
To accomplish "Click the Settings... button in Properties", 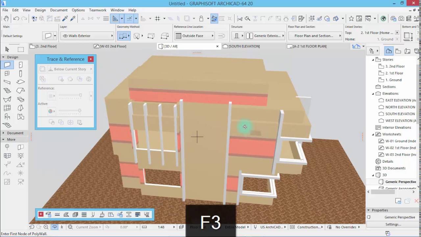I will (x=393, y=224).
